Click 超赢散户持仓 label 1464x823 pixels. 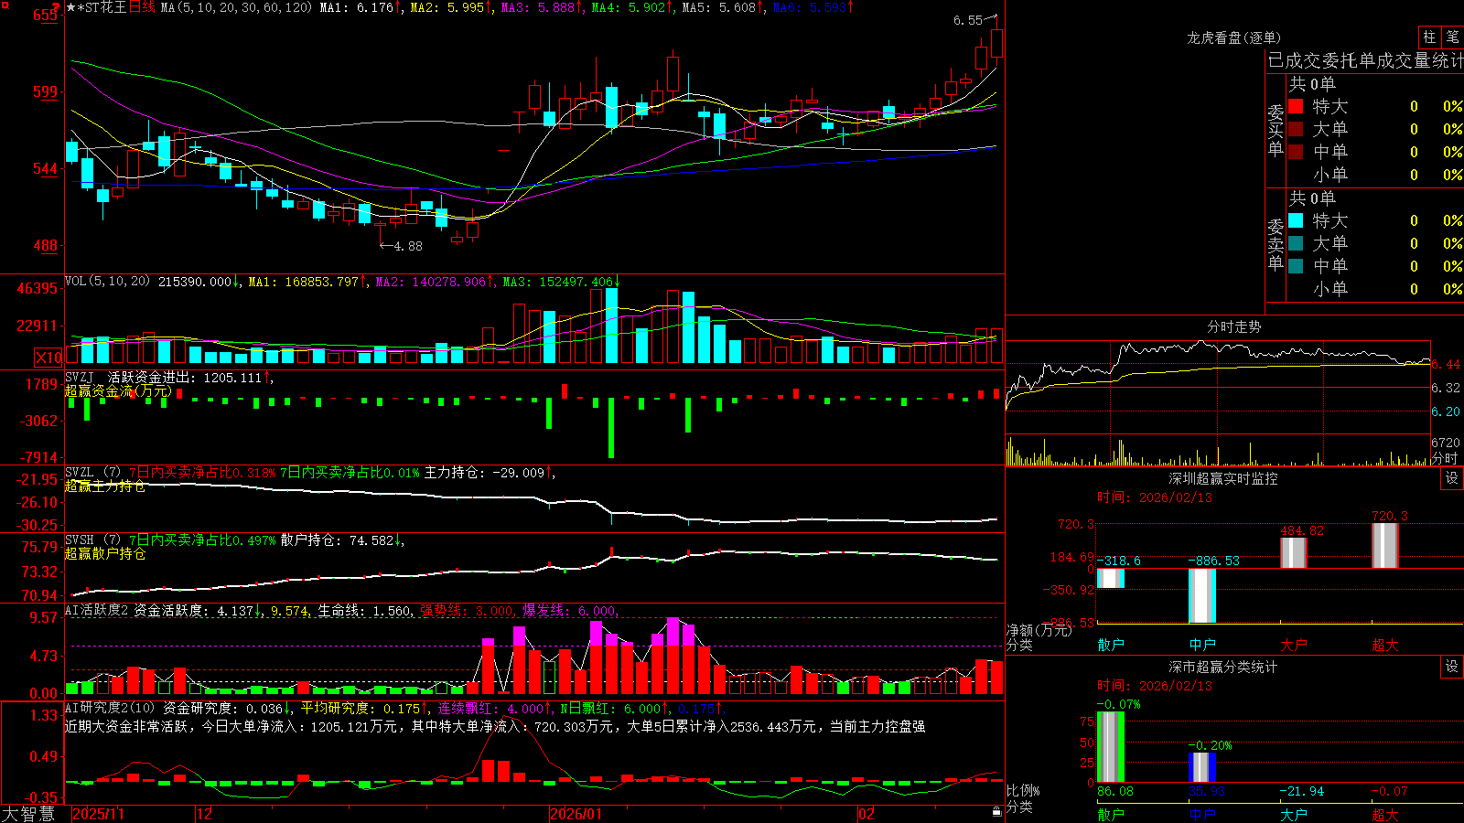pyautogui.click(x=105, y=554)
